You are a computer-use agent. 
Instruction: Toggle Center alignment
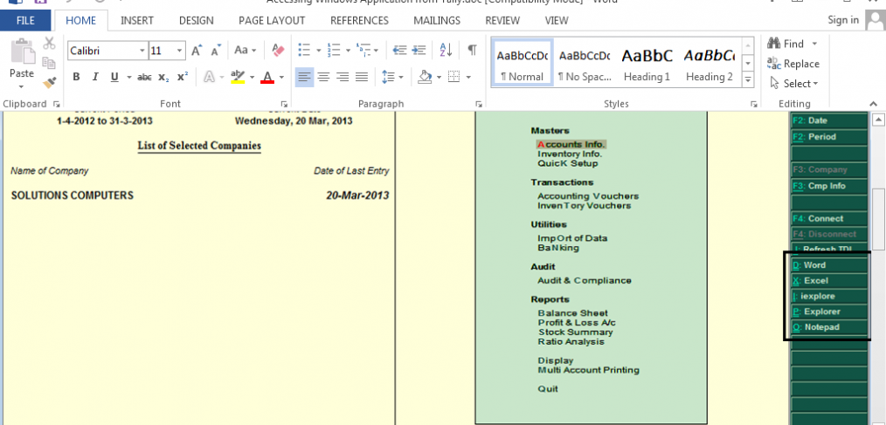pyautogui.click(x=323, y=77)
